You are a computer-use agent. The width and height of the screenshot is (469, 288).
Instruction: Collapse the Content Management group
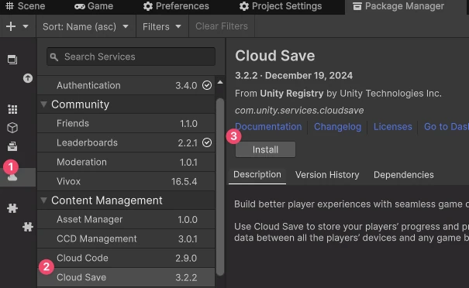43,201
